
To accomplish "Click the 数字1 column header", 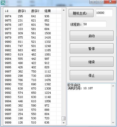I will pyautogui.click(x=23, y=11).
